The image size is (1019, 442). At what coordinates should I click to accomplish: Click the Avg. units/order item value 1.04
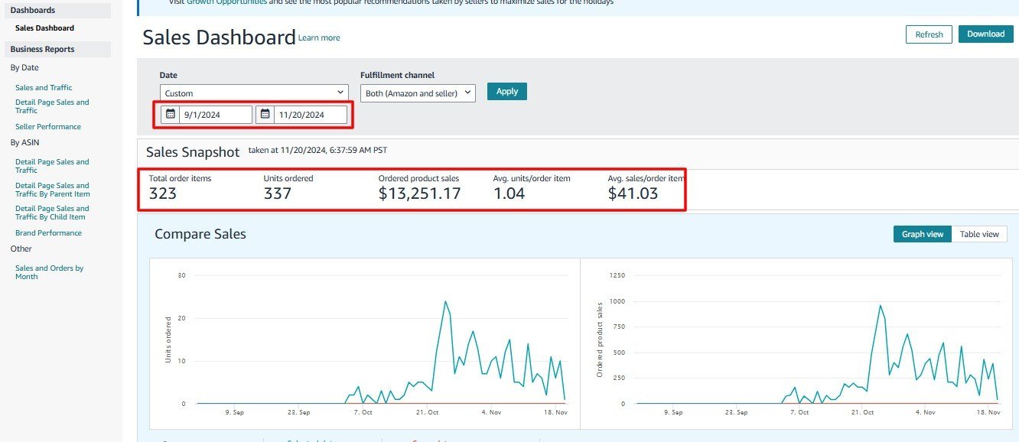509,193
